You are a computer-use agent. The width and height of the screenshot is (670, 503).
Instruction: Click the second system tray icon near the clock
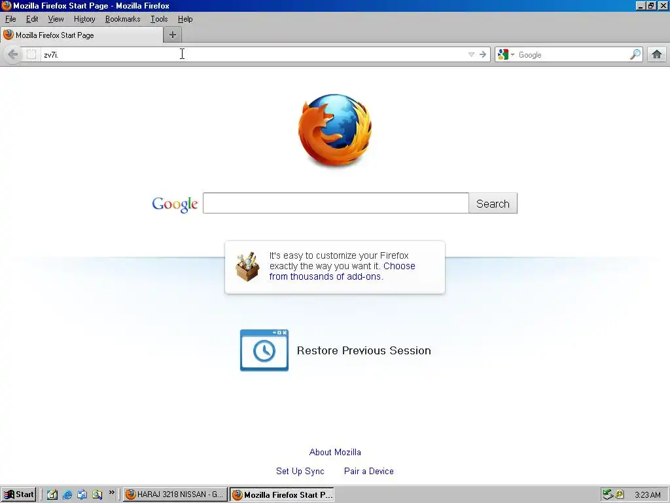coord(620,494)
